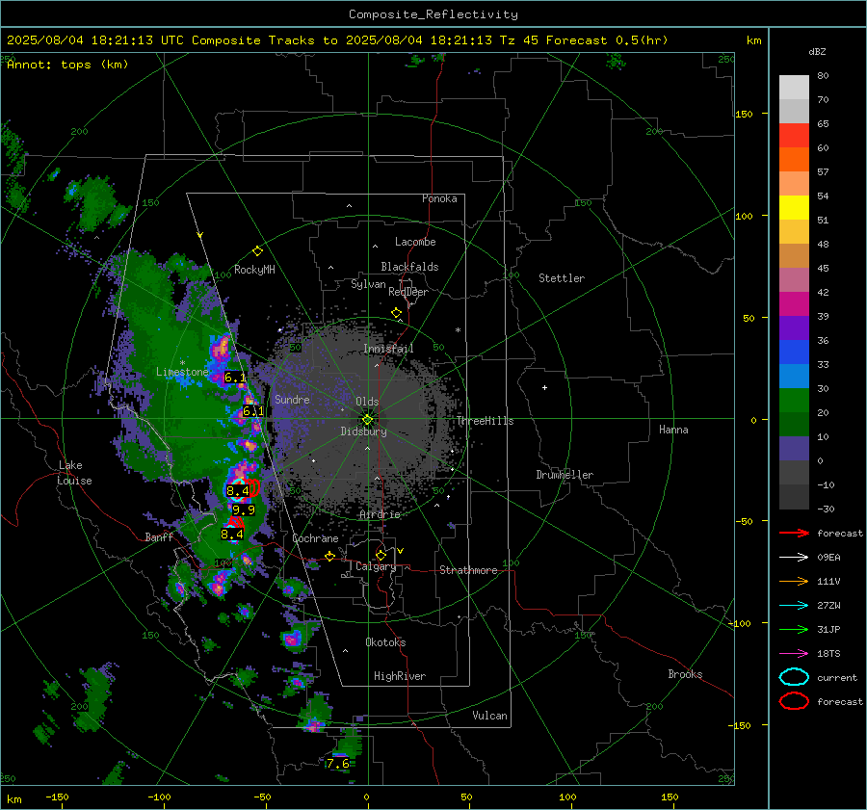The height and width of the screenshot is (810, 867).
Task: Click the orange 111V arrow in legend
Action: (794, 581)
